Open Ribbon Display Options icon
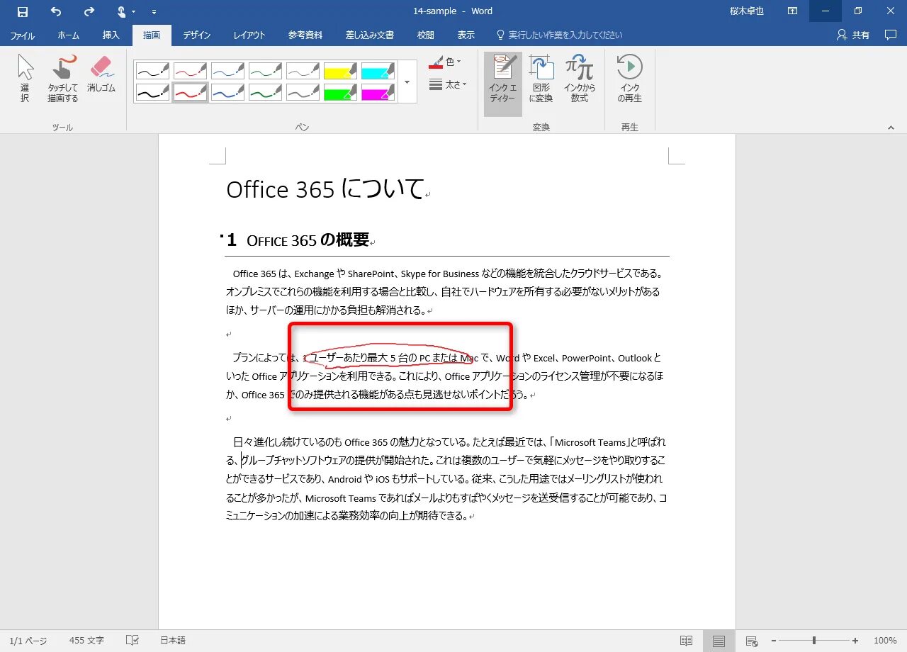907x652 pixels. tap(792, 11)
